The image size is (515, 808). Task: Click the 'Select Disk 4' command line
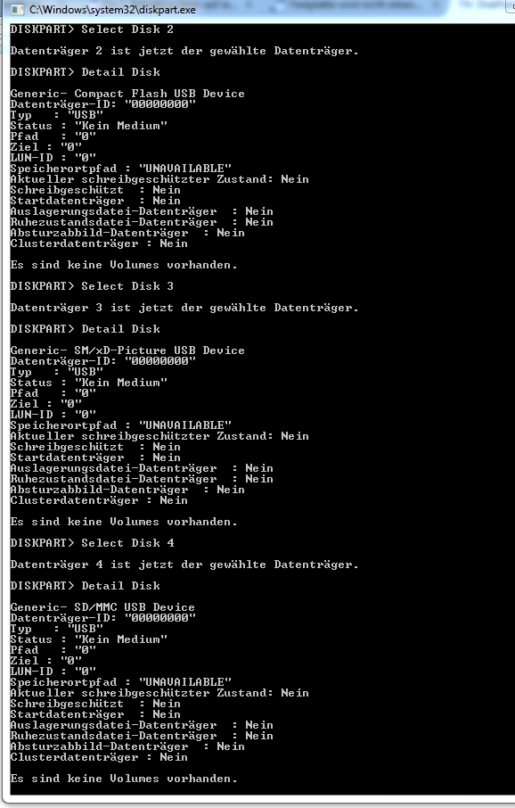[92, 543]
